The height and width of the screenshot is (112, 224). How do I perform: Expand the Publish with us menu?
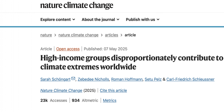click(142, 19)
